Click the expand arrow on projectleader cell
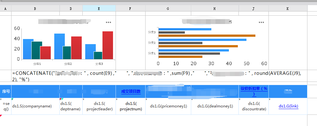 tap(84, 99)
